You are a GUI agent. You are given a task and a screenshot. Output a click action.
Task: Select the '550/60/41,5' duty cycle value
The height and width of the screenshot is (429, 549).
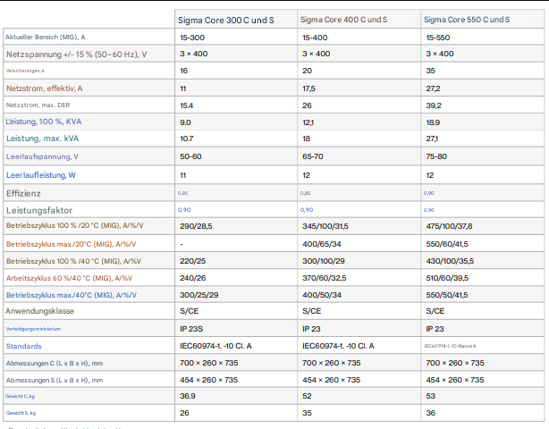click(447, 244)
